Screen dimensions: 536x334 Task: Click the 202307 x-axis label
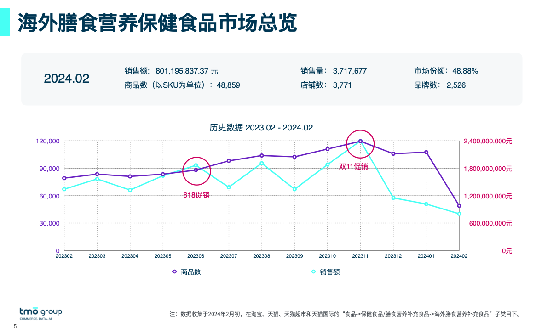point(229,256)
